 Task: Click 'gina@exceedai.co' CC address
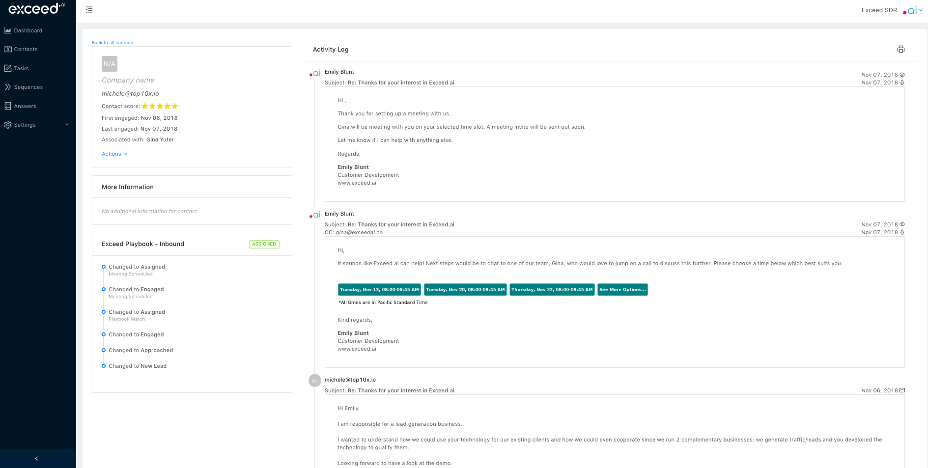359,232
